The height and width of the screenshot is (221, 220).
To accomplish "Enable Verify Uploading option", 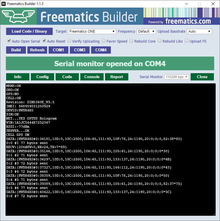I will pos(69,41).
